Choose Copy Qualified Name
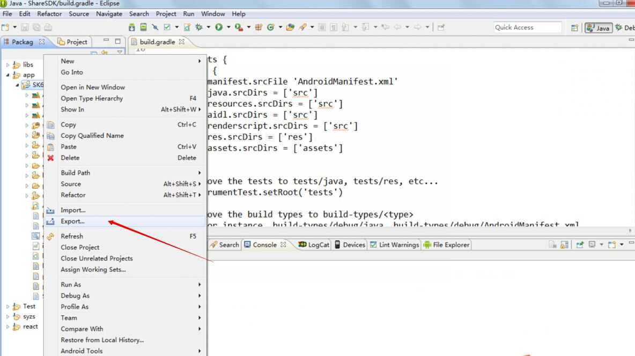Viewport: 635px width, 356px height. (x=125, y=136)
